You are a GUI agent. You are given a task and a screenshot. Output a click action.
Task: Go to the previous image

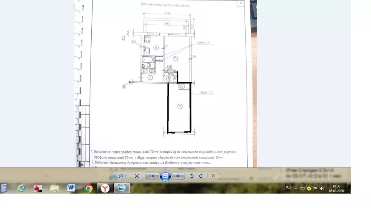[x=153, y=176]
